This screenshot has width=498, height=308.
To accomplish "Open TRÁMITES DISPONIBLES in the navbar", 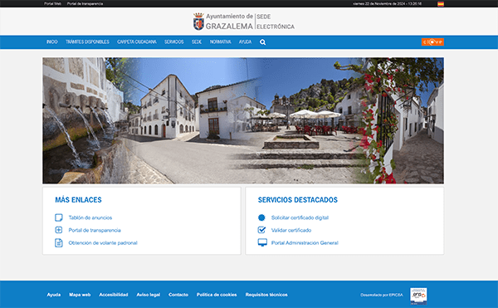I will pyautogui.click(x=87, y=42).
